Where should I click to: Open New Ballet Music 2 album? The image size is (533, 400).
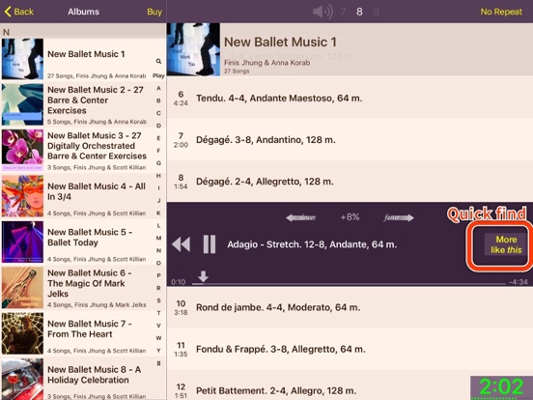point(83,104)
